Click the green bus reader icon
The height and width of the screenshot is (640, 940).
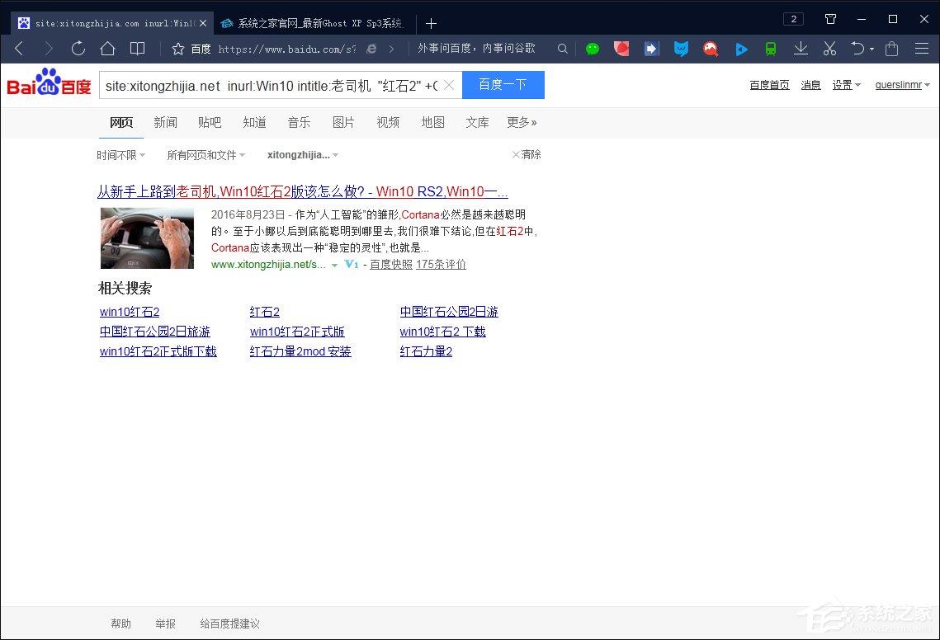(770, 49)
